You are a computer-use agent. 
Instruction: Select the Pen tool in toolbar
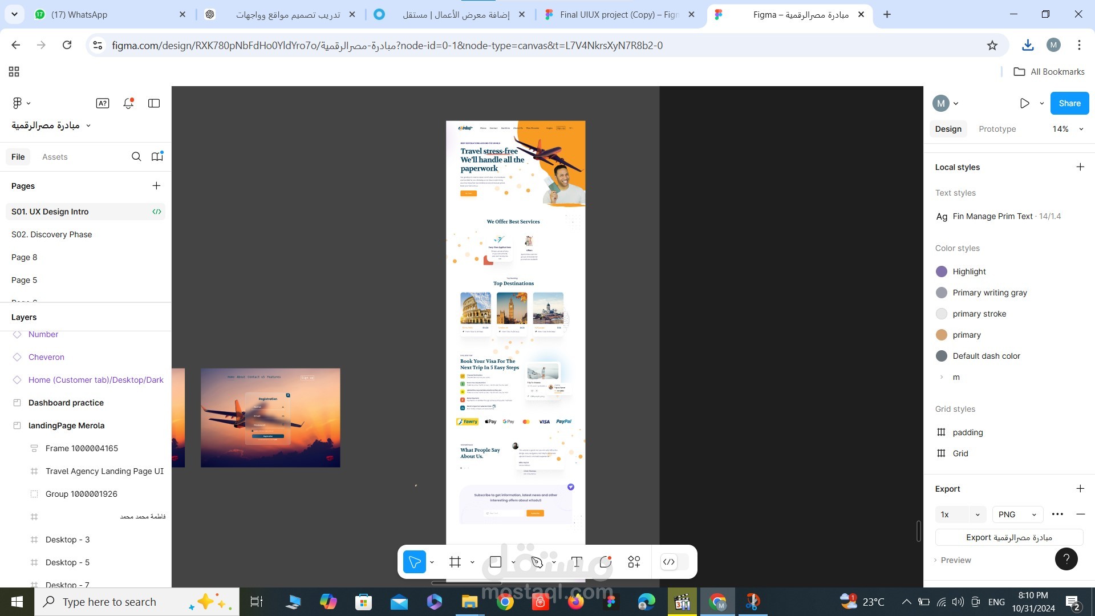click(x=537, y=562)
